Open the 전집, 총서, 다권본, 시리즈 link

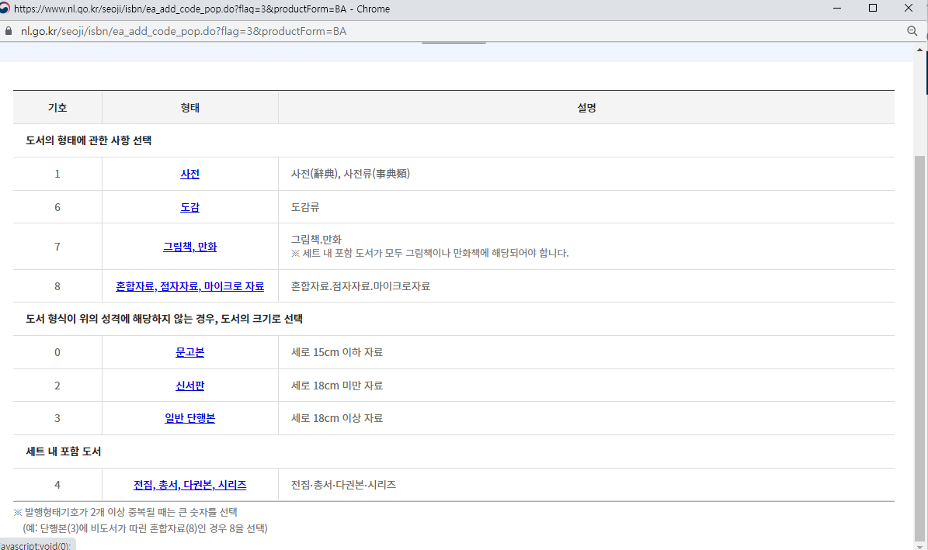point(190,485)
